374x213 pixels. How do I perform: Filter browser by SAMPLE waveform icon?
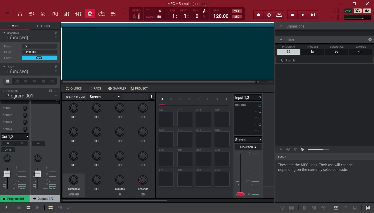(361, 52)
